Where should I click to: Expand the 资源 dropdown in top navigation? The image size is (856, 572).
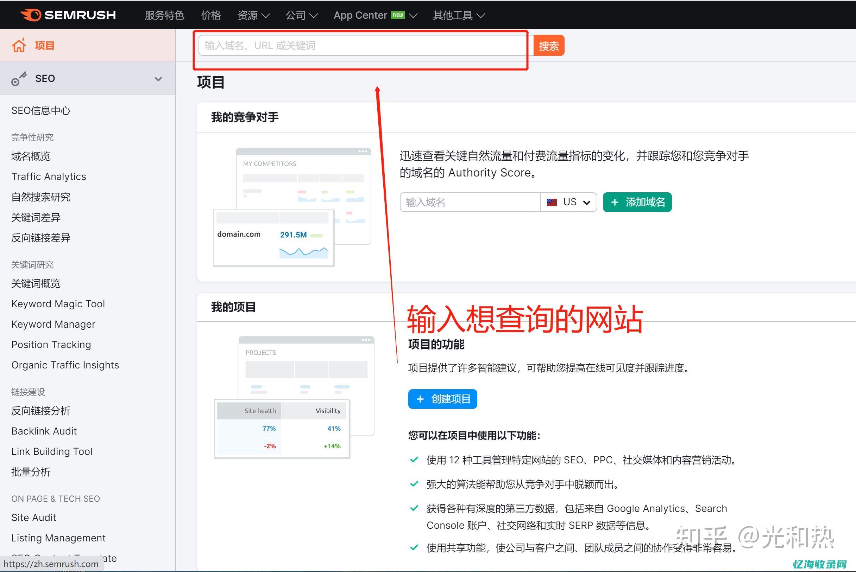coord(253,15)
